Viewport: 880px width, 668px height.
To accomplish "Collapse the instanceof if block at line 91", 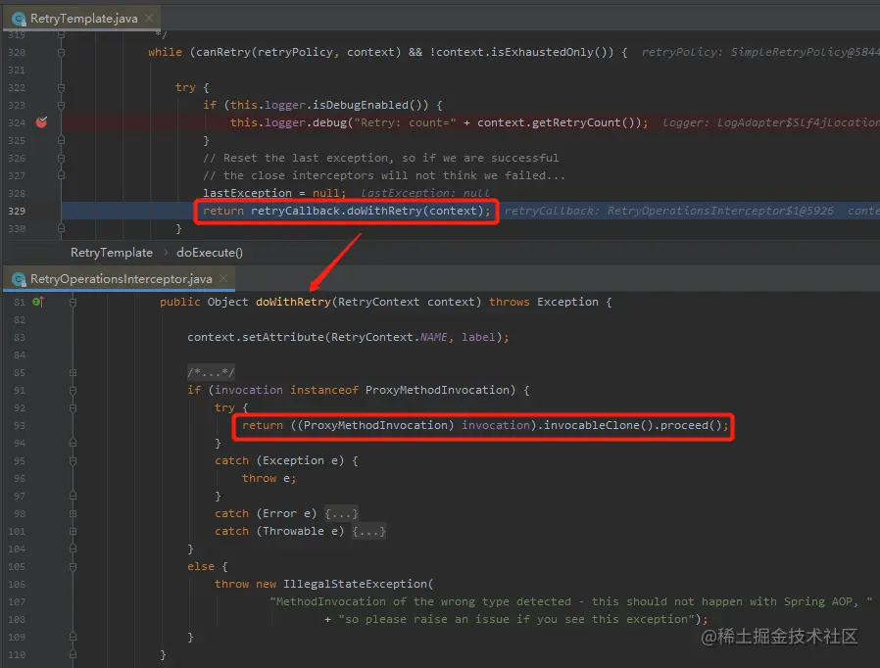I will tap(73, 390).
